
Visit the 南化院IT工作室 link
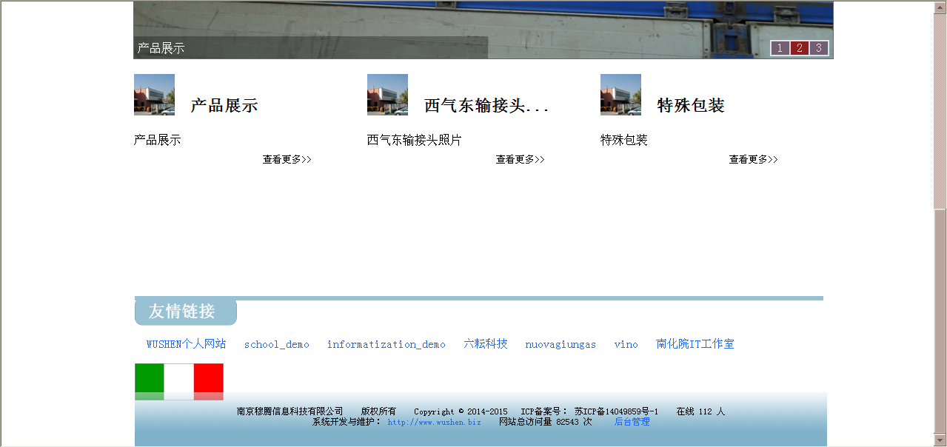click(695, 344)
